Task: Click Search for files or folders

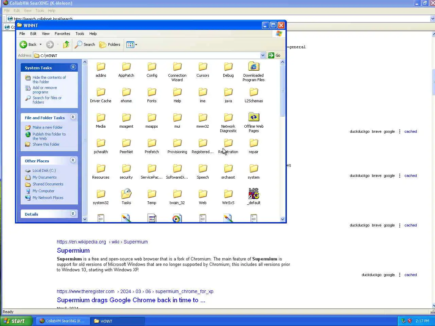Action: tap(47, 100)
